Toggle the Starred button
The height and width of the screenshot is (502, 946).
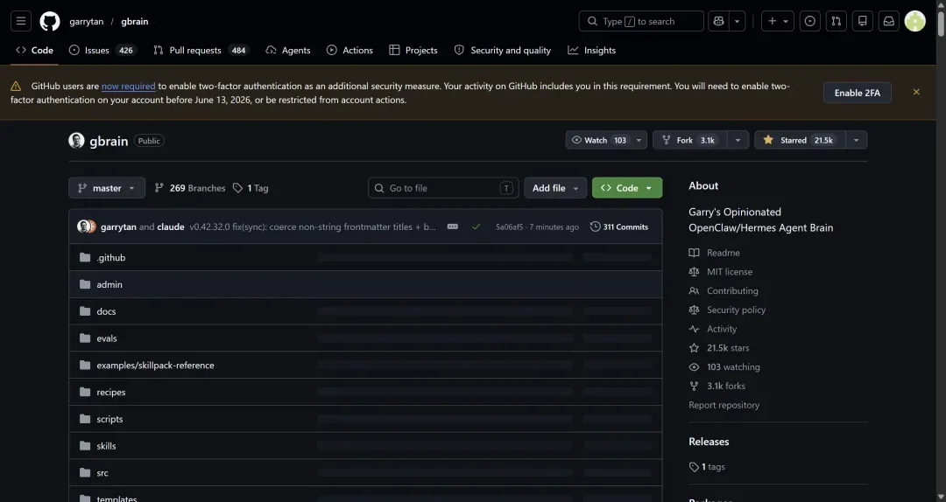coord(800,140)
